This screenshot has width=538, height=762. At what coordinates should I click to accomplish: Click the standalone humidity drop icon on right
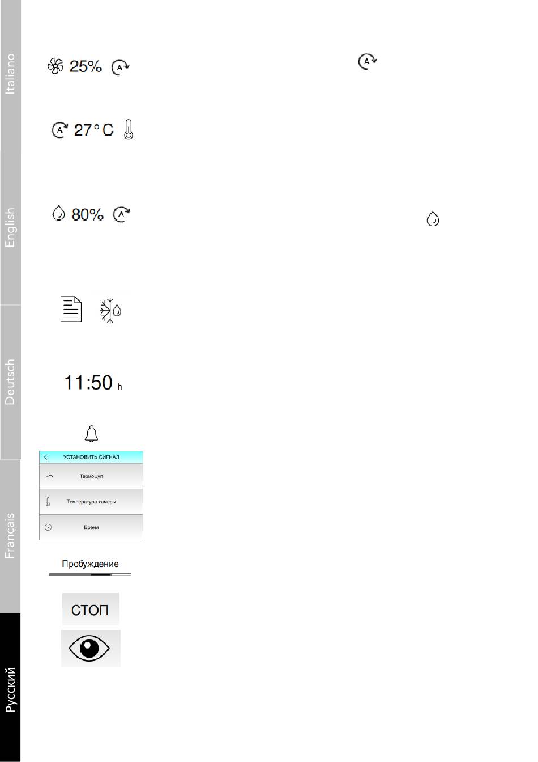[x=433, y=219]
